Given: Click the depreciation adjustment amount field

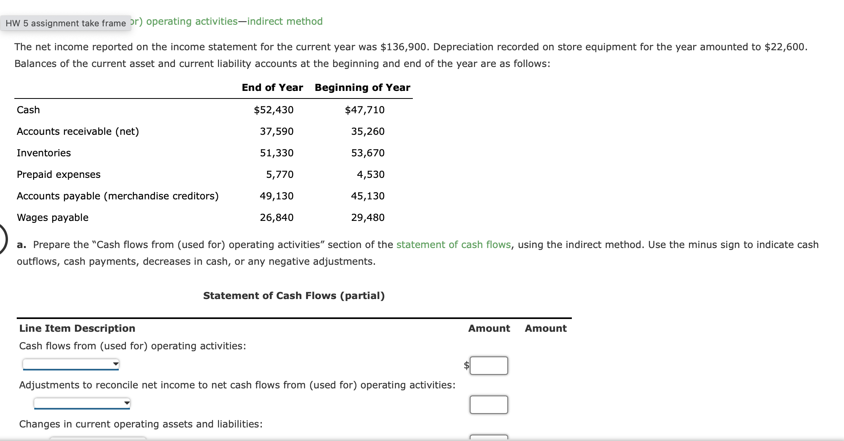Looking at the screenshot, I should [x=489, y=404].
